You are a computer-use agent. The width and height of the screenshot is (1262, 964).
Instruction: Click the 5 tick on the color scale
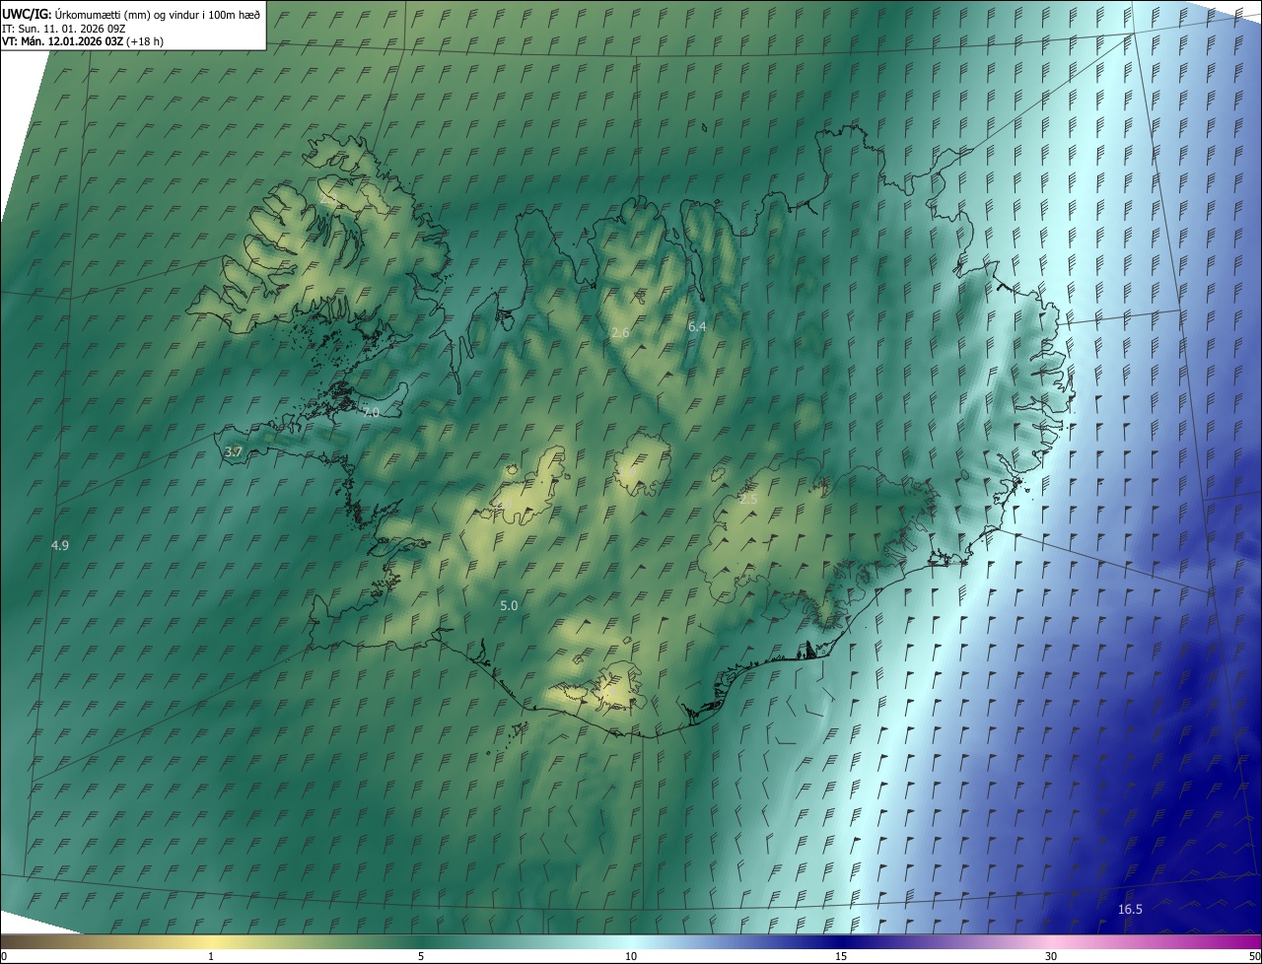[x=421, y=956]
